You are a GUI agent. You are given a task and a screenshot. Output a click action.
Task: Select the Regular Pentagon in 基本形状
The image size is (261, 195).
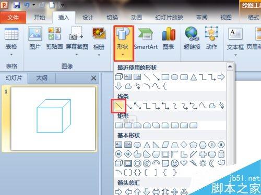tap(193, 145)
